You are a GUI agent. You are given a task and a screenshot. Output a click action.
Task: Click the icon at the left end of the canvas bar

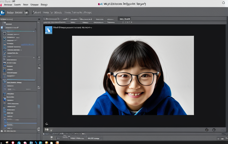[x=47, y=130]
